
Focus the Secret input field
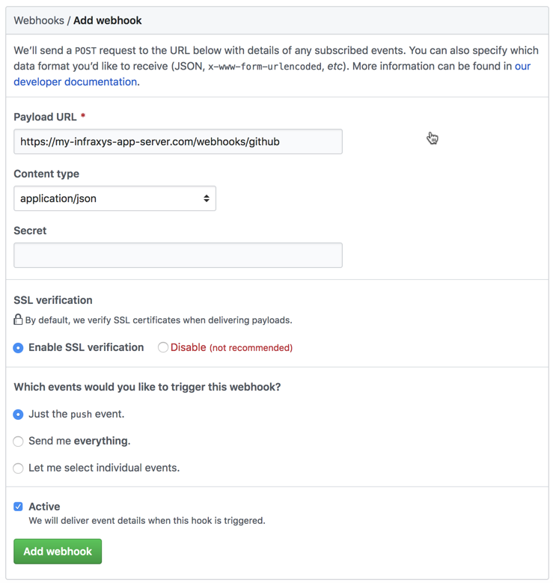tap(178, 255)
